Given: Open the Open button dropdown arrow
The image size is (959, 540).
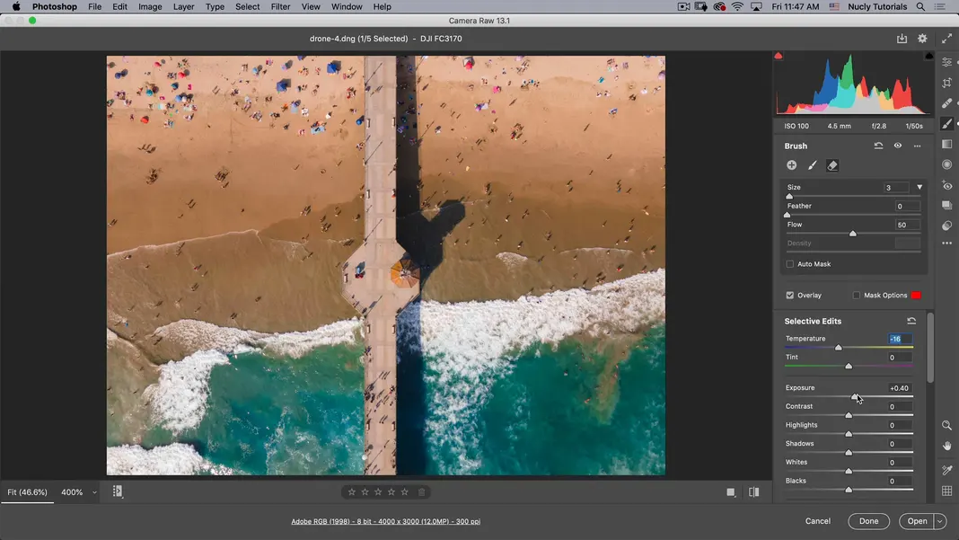Looking at the screenshot, I should [940, 521].
